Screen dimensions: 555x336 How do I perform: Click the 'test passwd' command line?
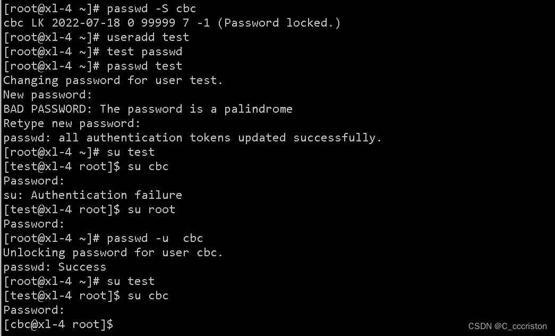tap(93, 52)
